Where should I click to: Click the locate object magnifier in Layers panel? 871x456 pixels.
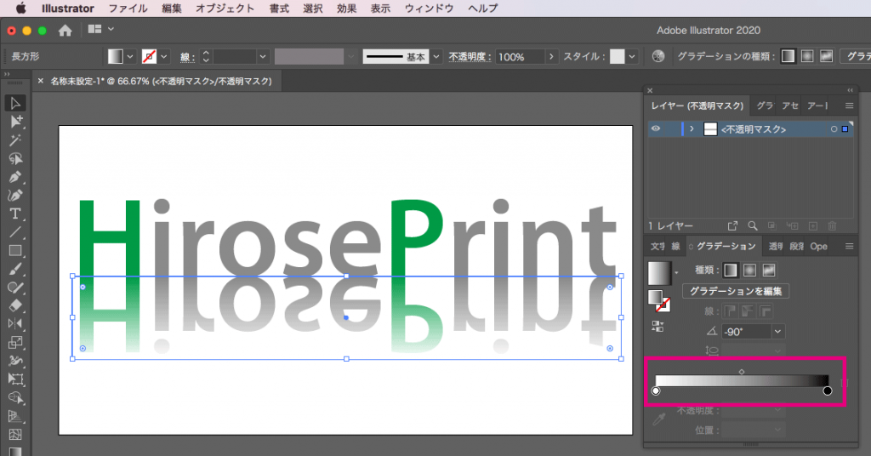[x=752, y=226]
